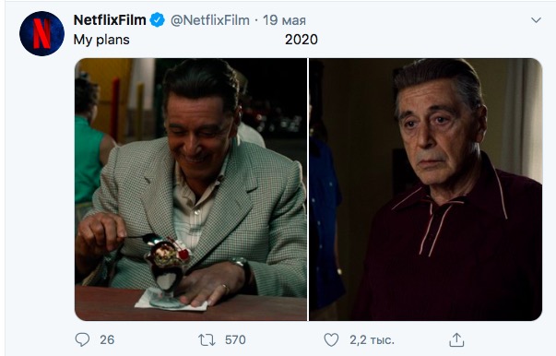Expand the tweet options chevron
Image resolution: width=556 pixels, height=356 pixels.
[536, 20]
